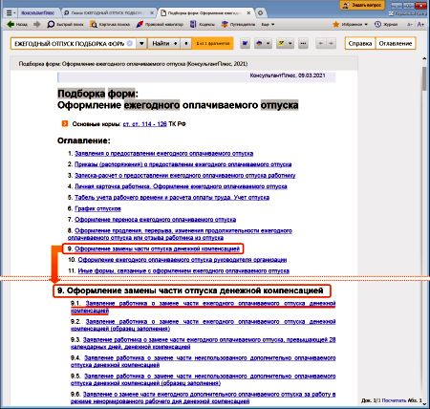Viewport: 430px width, 409px height.
Task: Expand the Еще toolbar dropdown
Action: click(268, 24)
